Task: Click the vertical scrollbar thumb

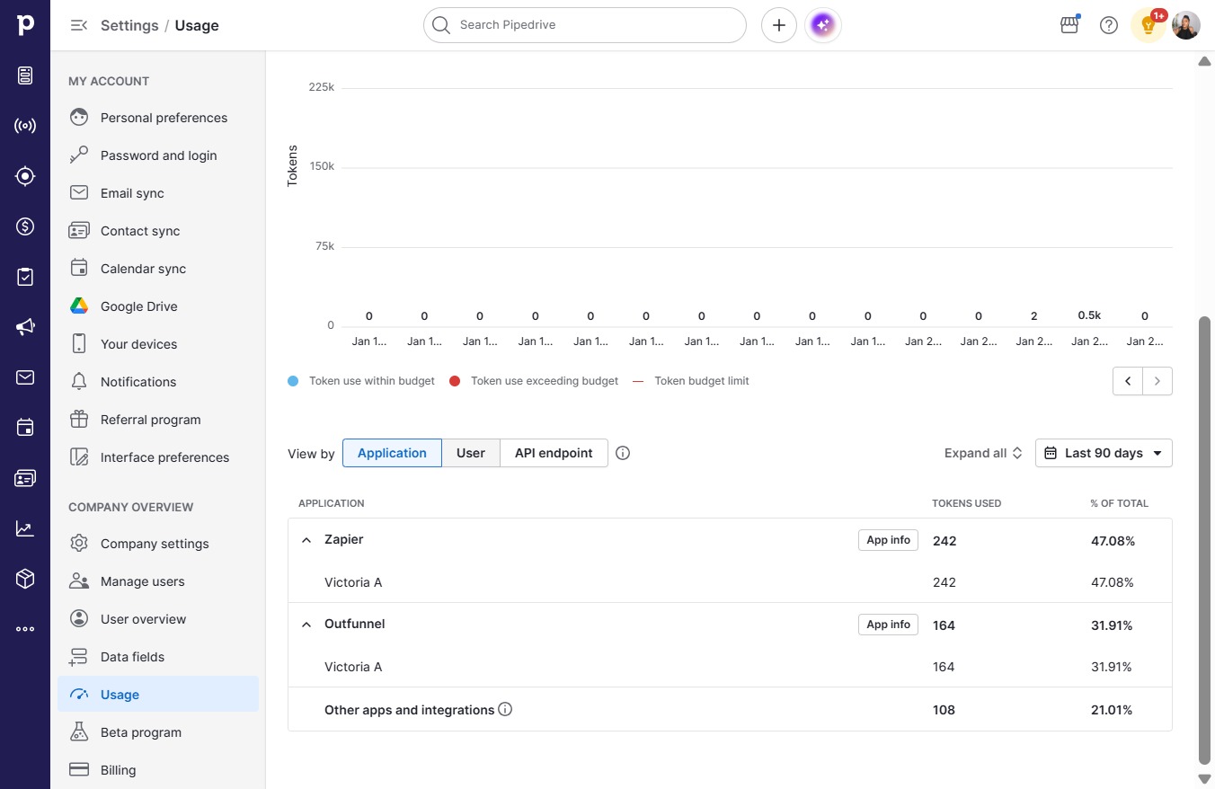Action: [x=1205, y=539]
